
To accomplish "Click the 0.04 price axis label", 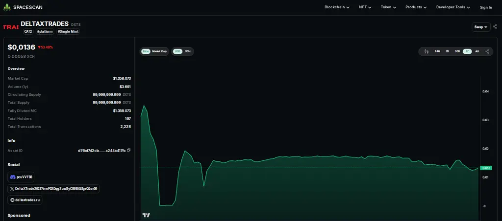I will click(x=486, y=91).
